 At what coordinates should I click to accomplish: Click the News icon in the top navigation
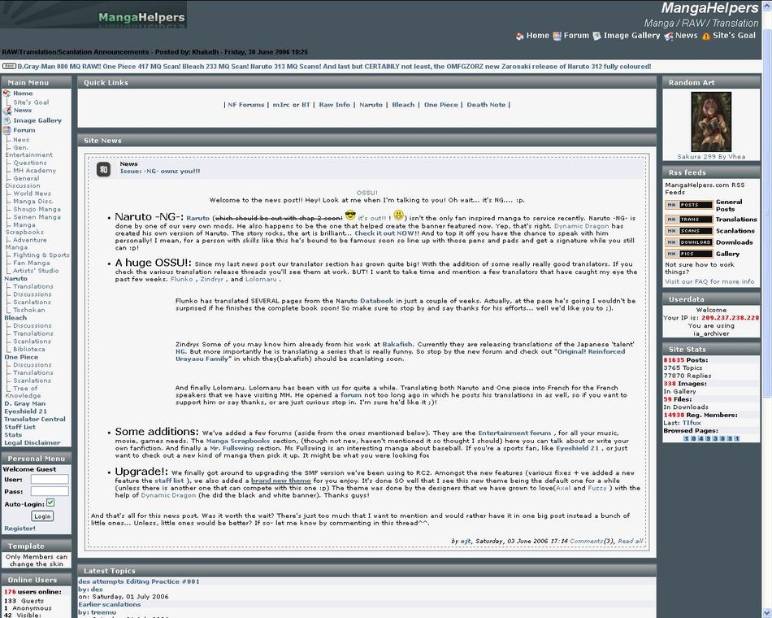coord(669,36)
